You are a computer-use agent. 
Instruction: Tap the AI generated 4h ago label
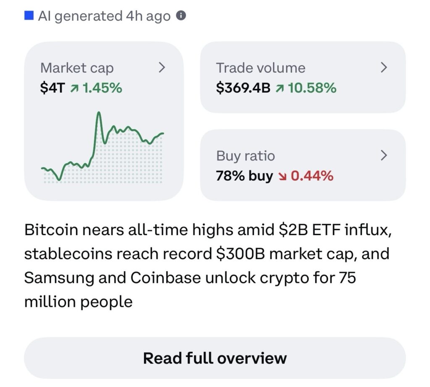(104, 16)
